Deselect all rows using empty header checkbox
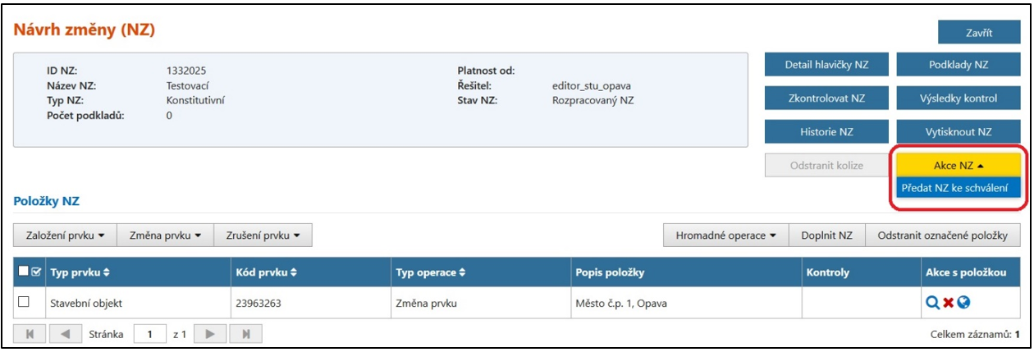1034x352 pixels. coord(24,272)
